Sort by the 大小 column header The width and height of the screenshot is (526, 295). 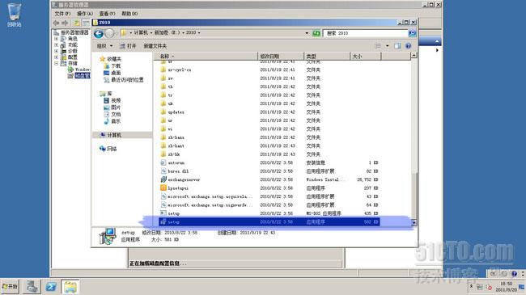point(366,57)
